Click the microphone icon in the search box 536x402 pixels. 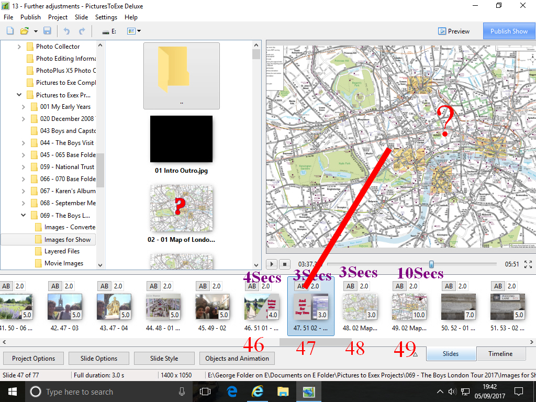coord(182,392)
